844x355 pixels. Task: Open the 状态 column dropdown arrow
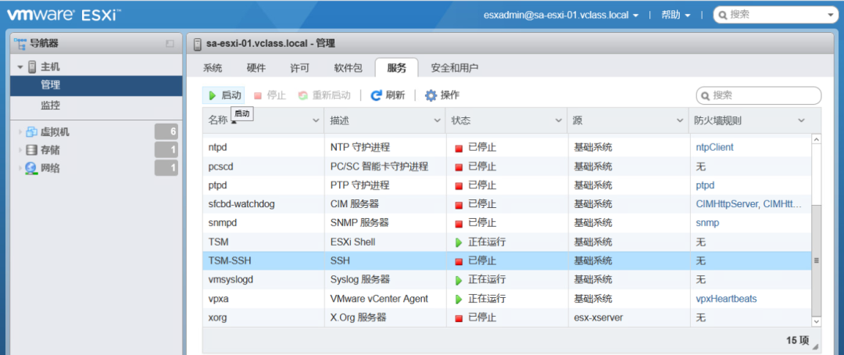click(559, 120)
